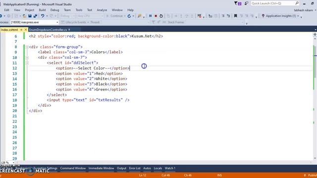Close the Index.cshtml tab
The width and height of the screenshot is (317, 178).
[26, 30]
